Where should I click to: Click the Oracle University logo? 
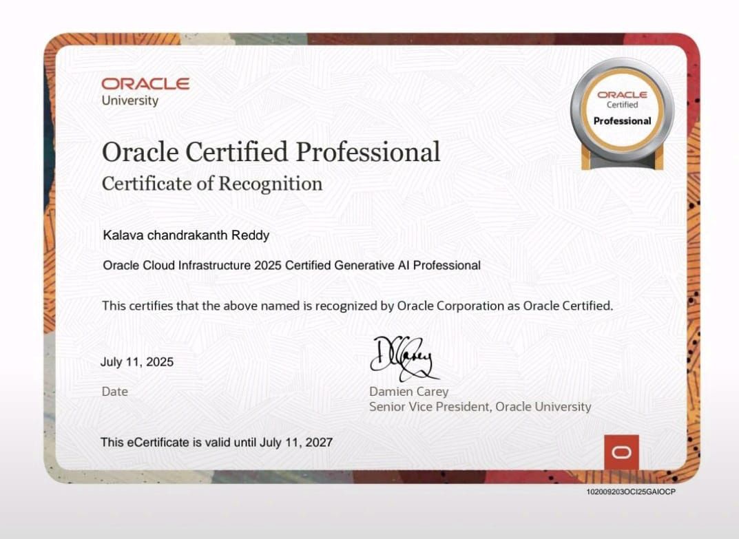[x=145, y=92]
